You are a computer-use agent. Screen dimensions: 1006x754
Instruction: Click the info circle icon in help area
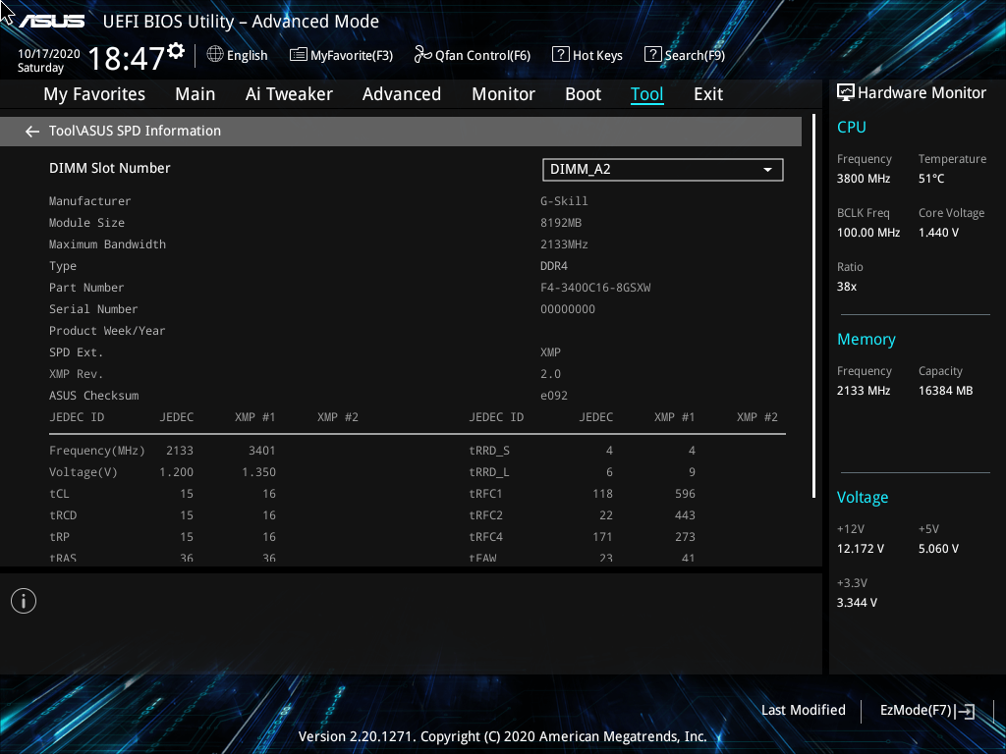click(x=24, y=601)
